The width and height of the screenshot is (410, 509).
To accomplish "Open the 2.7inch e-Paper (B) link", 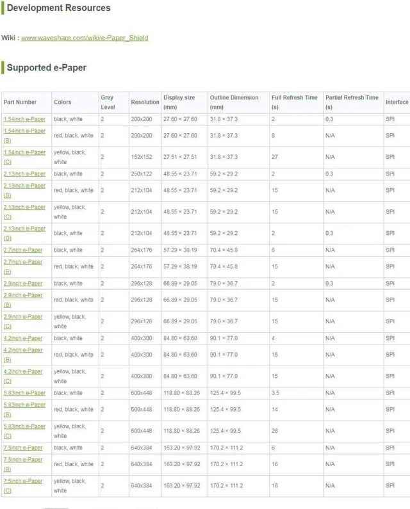I will click(22, 266).
